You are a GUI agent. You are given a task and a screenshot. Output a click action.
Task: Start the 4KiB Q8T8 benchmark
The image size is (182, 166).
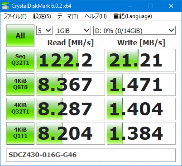click(x=20, y=85)
